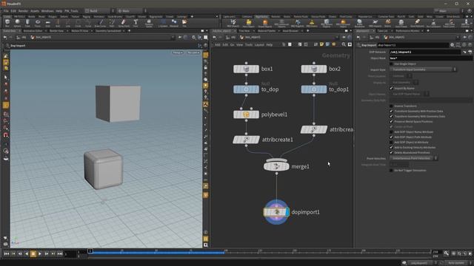Open network editor path dropdown arrow

pyautogui.click(x=337, y=38)
